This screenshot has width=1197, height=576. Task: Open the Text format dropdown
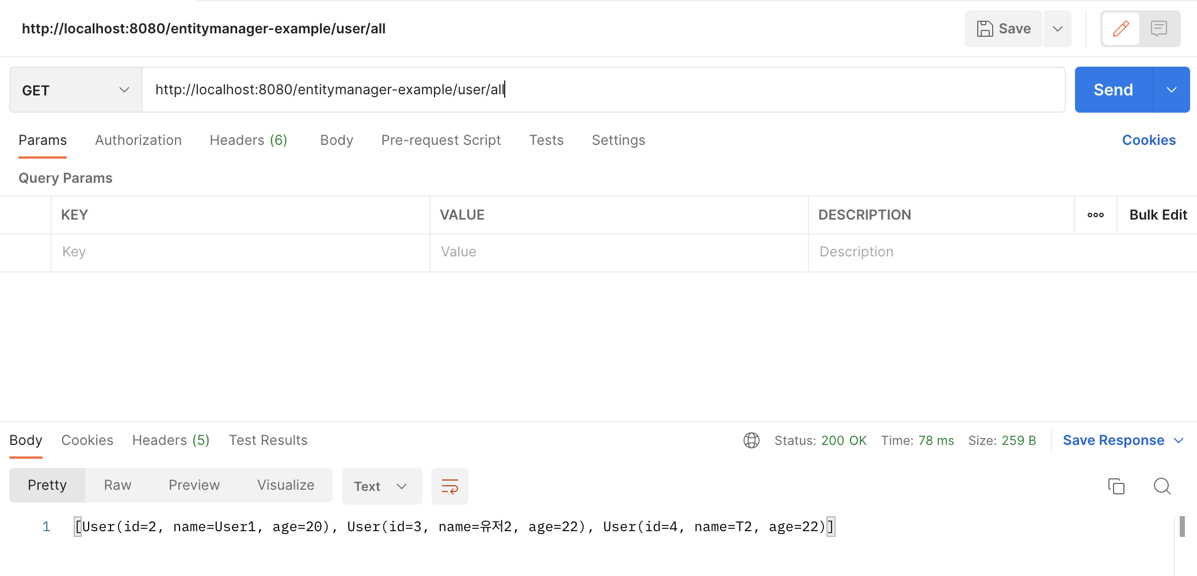tap(382, 486)
